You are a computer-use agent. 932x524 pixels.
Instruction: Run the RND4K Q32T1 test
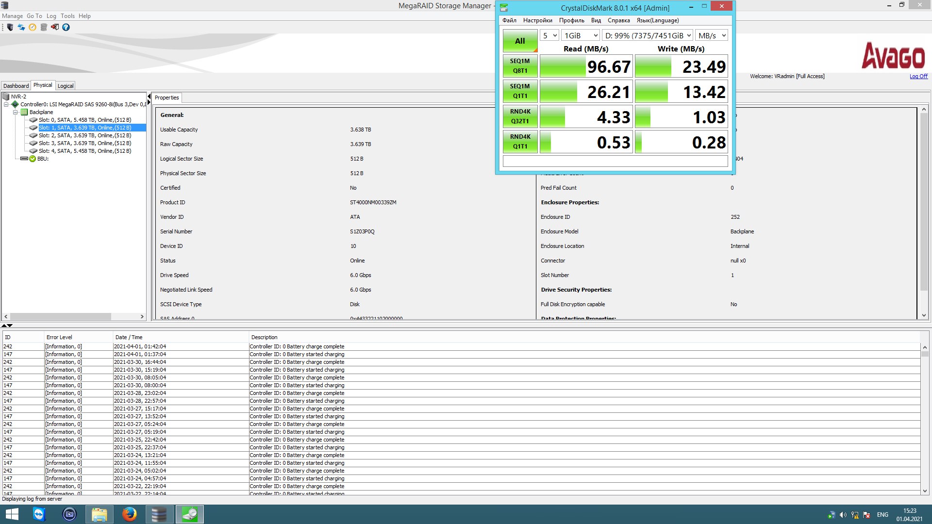tap(520, 116)
